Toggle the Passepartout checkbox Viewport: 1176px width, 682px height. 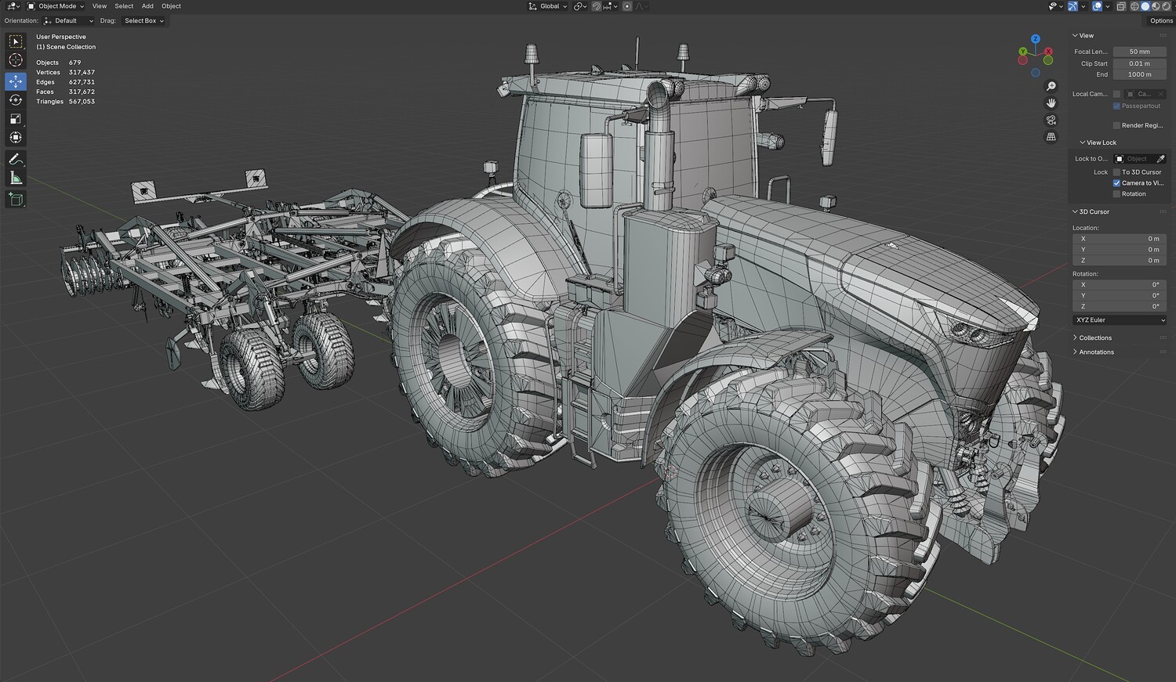click(x=1116, y=106)
